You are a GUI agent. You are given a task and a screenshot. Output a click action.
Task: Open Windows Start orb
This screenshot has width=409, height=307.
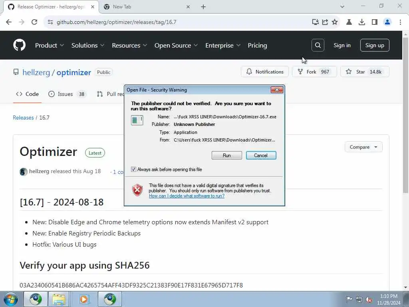pyautogui.click(x=11, y=299)
